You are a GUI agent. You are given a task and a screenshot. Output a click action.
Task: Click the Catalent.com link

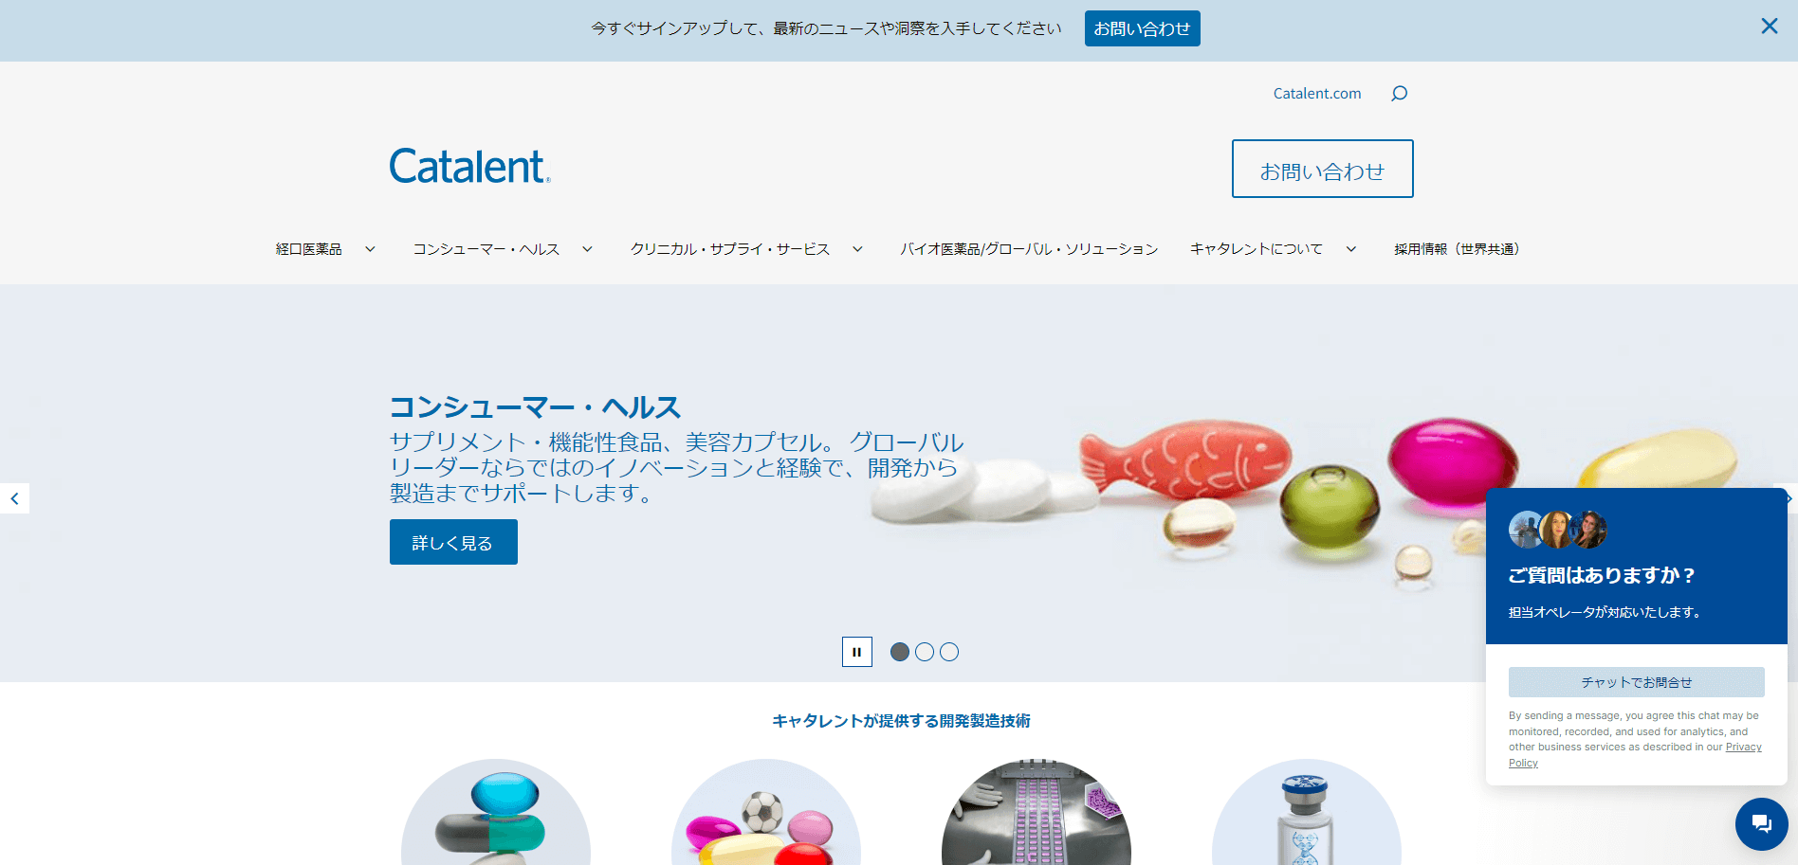point(1316,93)
